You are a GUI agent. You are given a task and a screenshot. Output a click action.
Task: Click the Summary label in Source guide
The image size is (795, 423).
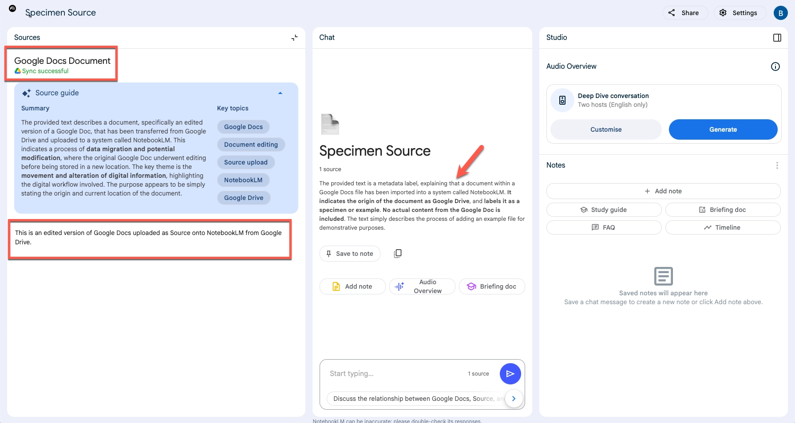tap(35, 108)
